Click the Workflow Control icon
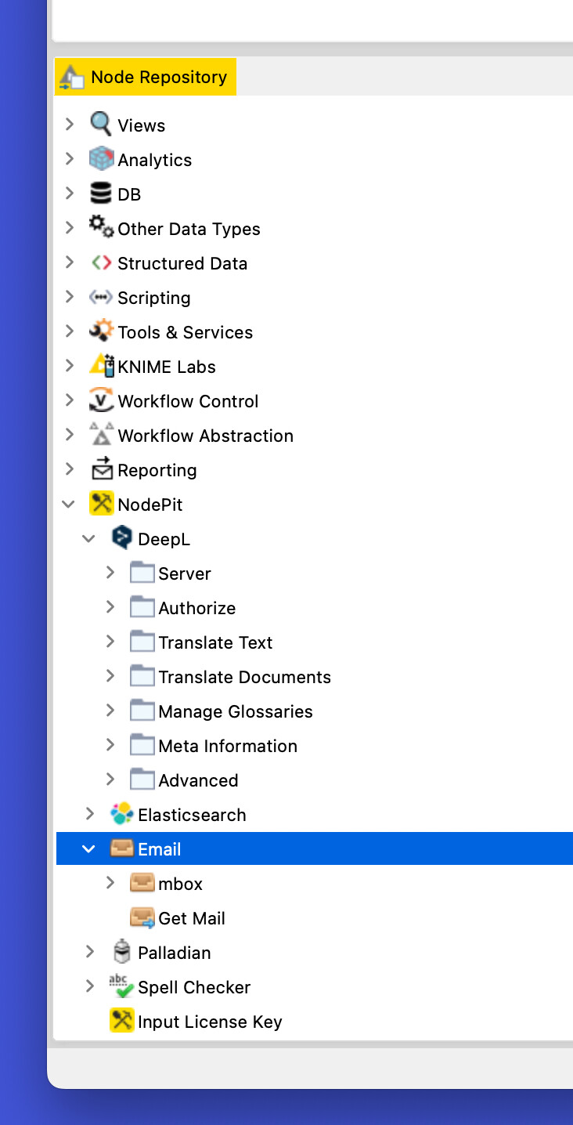Image resolution: width=573 pixels, height=1125 pixels. [x=101, y=400]
